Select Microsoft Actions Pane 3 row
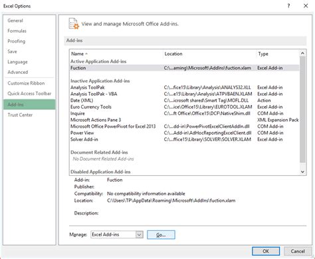Image resolution: width=315 pixels, height=259 pixels. [x=185, y=120]
